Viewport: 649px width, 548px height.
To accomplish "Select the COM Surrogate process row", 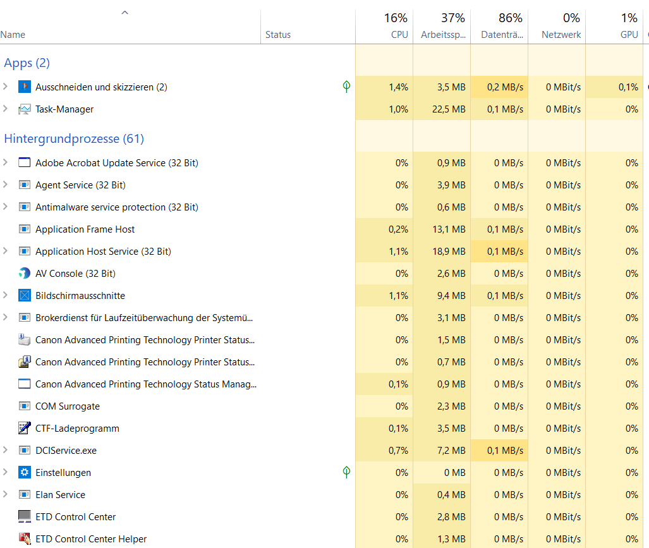I will (x=68, y=406).
